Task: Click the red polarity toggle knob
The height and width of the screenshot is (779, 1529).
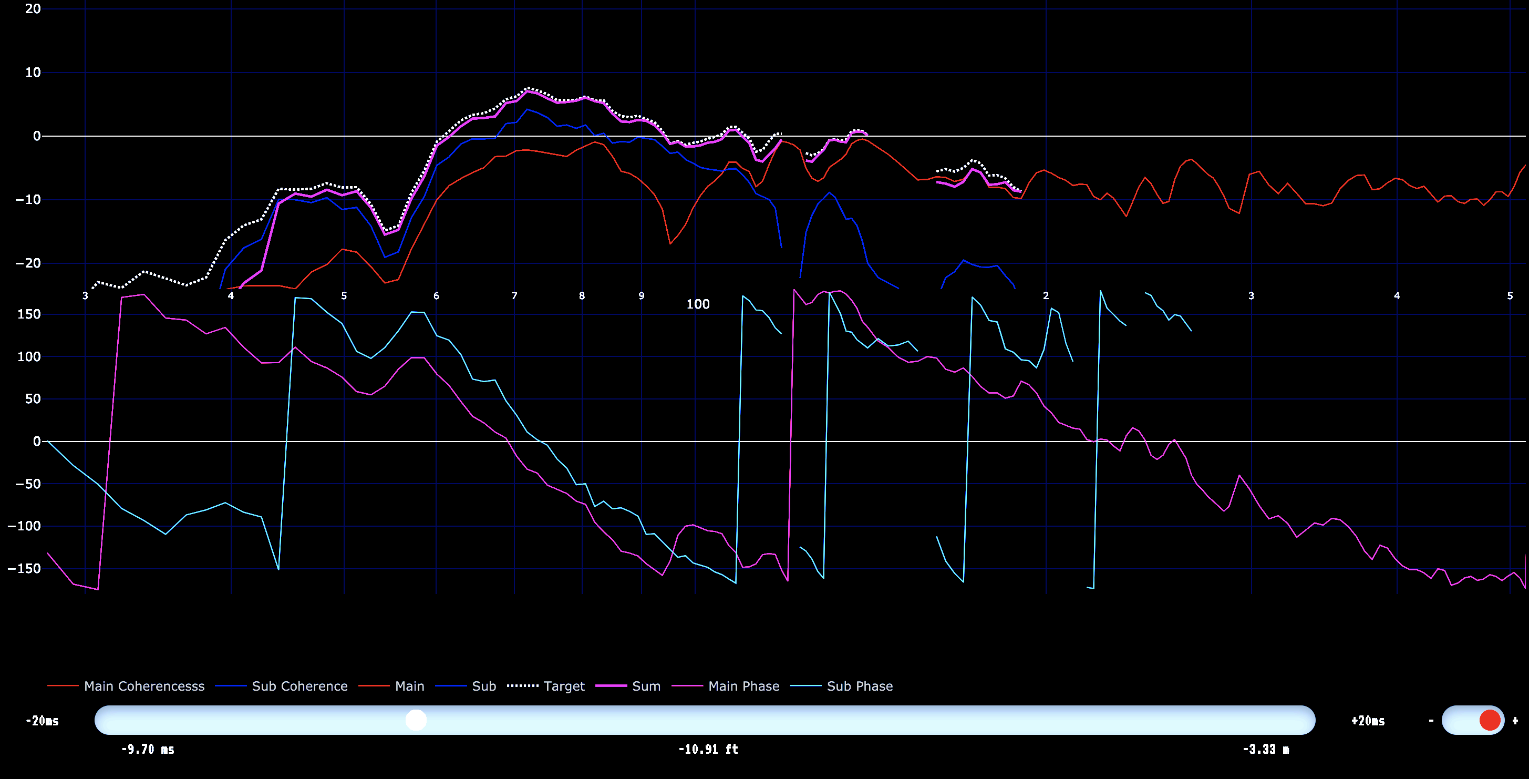Action: click(1490, 720)
